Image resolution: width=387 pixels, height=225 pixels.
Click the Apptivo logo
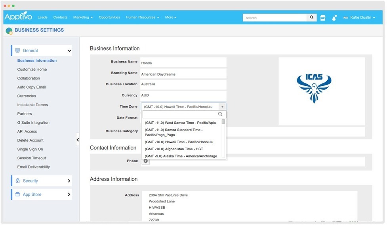click(x=19, y=17)
